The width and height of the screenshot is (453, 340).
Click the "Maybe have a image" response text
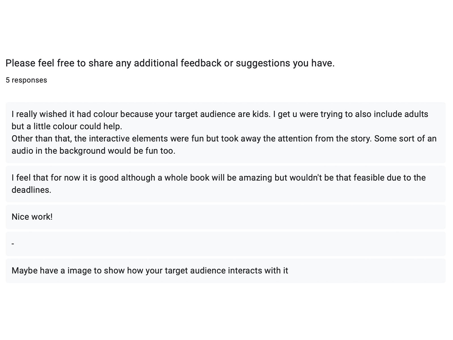coord(150,271)
